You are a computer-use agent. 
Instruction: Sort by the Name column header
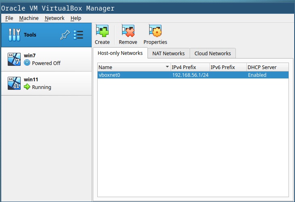(134, 67)
